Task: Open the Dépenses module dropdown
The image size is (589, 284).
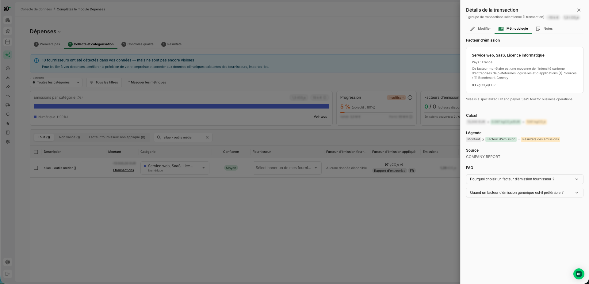Action: click(x=45, y=31)
